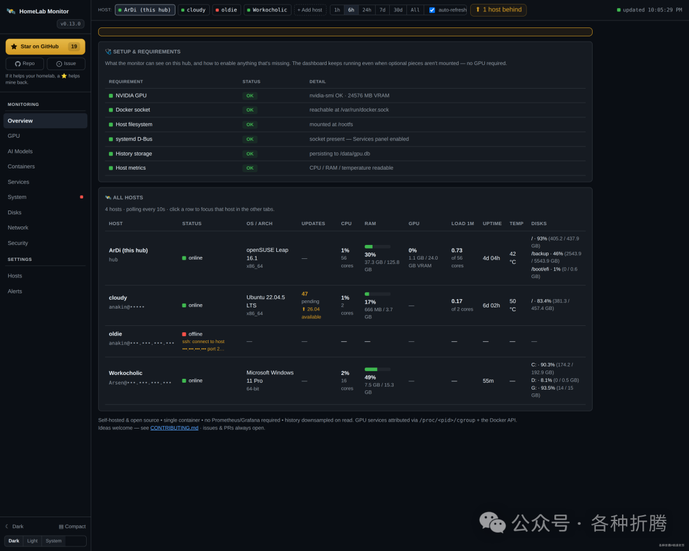Focus the oldie host row
Viewport: 689px width, 551px height.
[345, 341]
